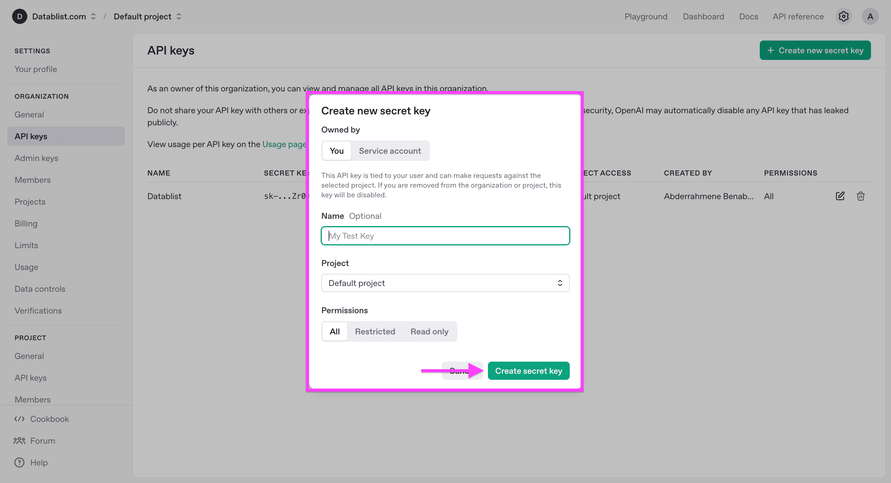Screen dimensions: 891x483
Task: Select Restricted permissions
Action: click(375, 331)
